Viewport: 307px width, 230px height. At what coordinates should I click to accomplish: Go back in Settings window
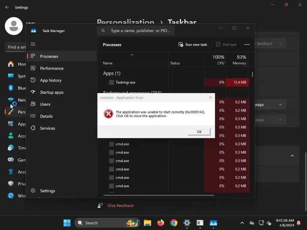(x=7, y=7)
